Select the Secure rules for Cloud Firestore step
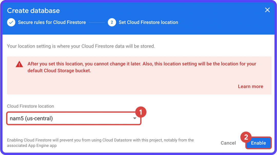Viewport: 277px width, 155px height. click(51, 22)
